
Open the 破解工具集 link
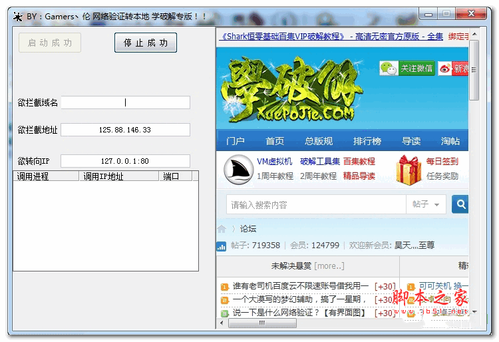point(320,162)
